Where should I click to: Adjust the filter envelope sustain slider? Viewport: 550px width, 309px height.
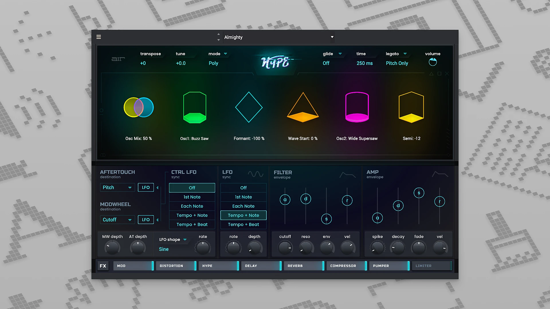(x=326, y=219)
